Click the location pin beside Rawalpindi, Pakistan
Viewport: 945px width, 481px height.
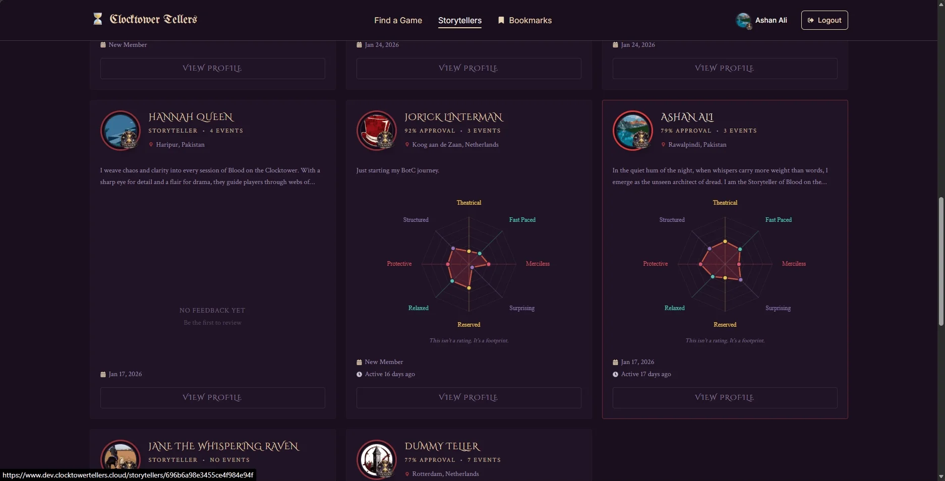pyautogui.click(x=663, y=145)
